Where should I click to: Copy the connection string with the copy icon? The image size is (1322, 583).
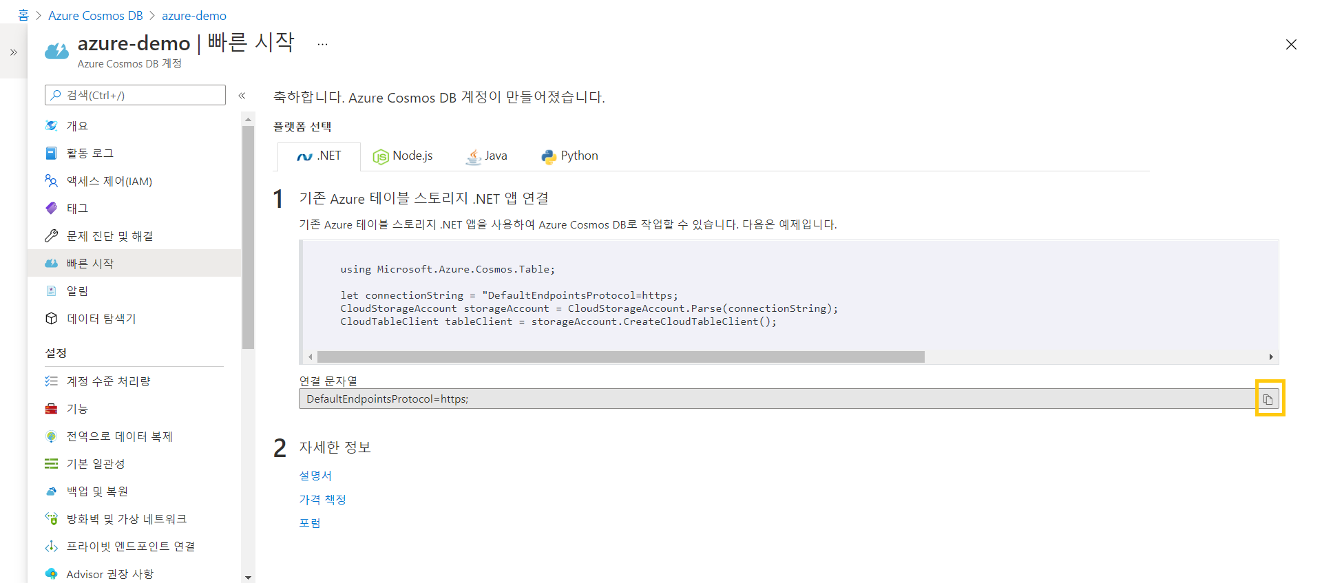1268,399
